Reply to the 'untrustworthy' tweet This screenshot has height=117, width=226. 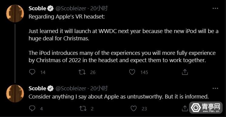[x=32, y=108]
